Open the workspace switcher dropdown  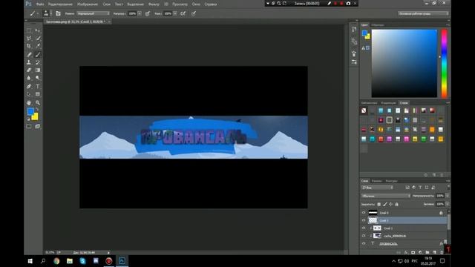point(423,13)
